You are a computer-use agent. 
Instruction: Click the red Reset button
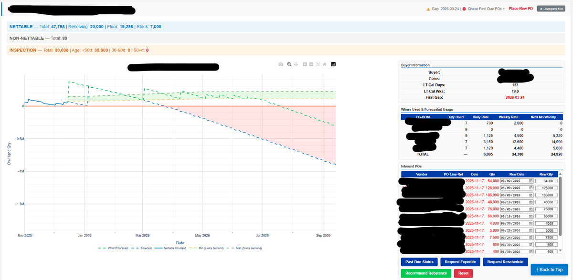[x=463, y=273]
